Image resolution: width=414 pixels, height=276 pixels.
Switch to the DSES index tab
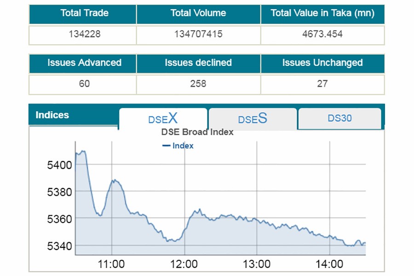click(x=252, y=119)
